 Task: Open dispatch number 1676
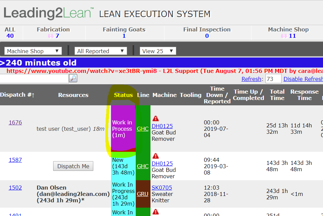point(15,122)
